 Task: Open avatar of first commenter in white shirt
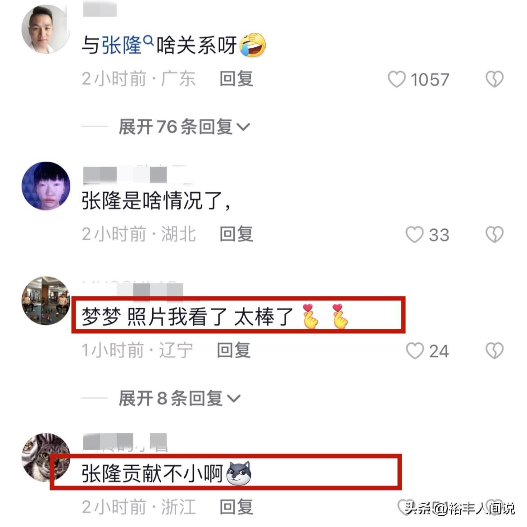[x=45, y=29]
